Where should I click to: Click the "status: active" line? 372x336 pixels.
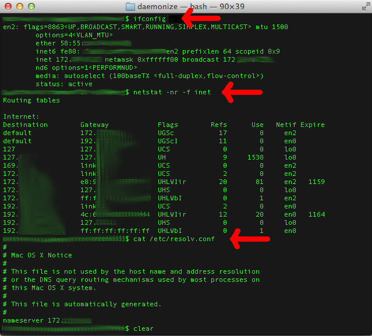tap(64, 84)
